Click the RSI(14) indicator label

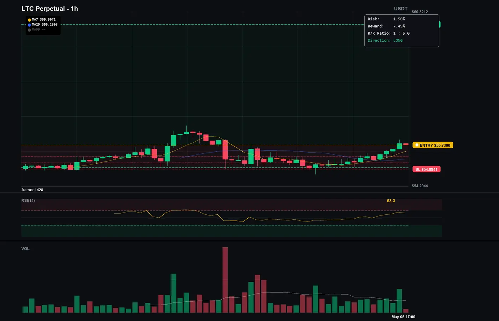[28, 200]
